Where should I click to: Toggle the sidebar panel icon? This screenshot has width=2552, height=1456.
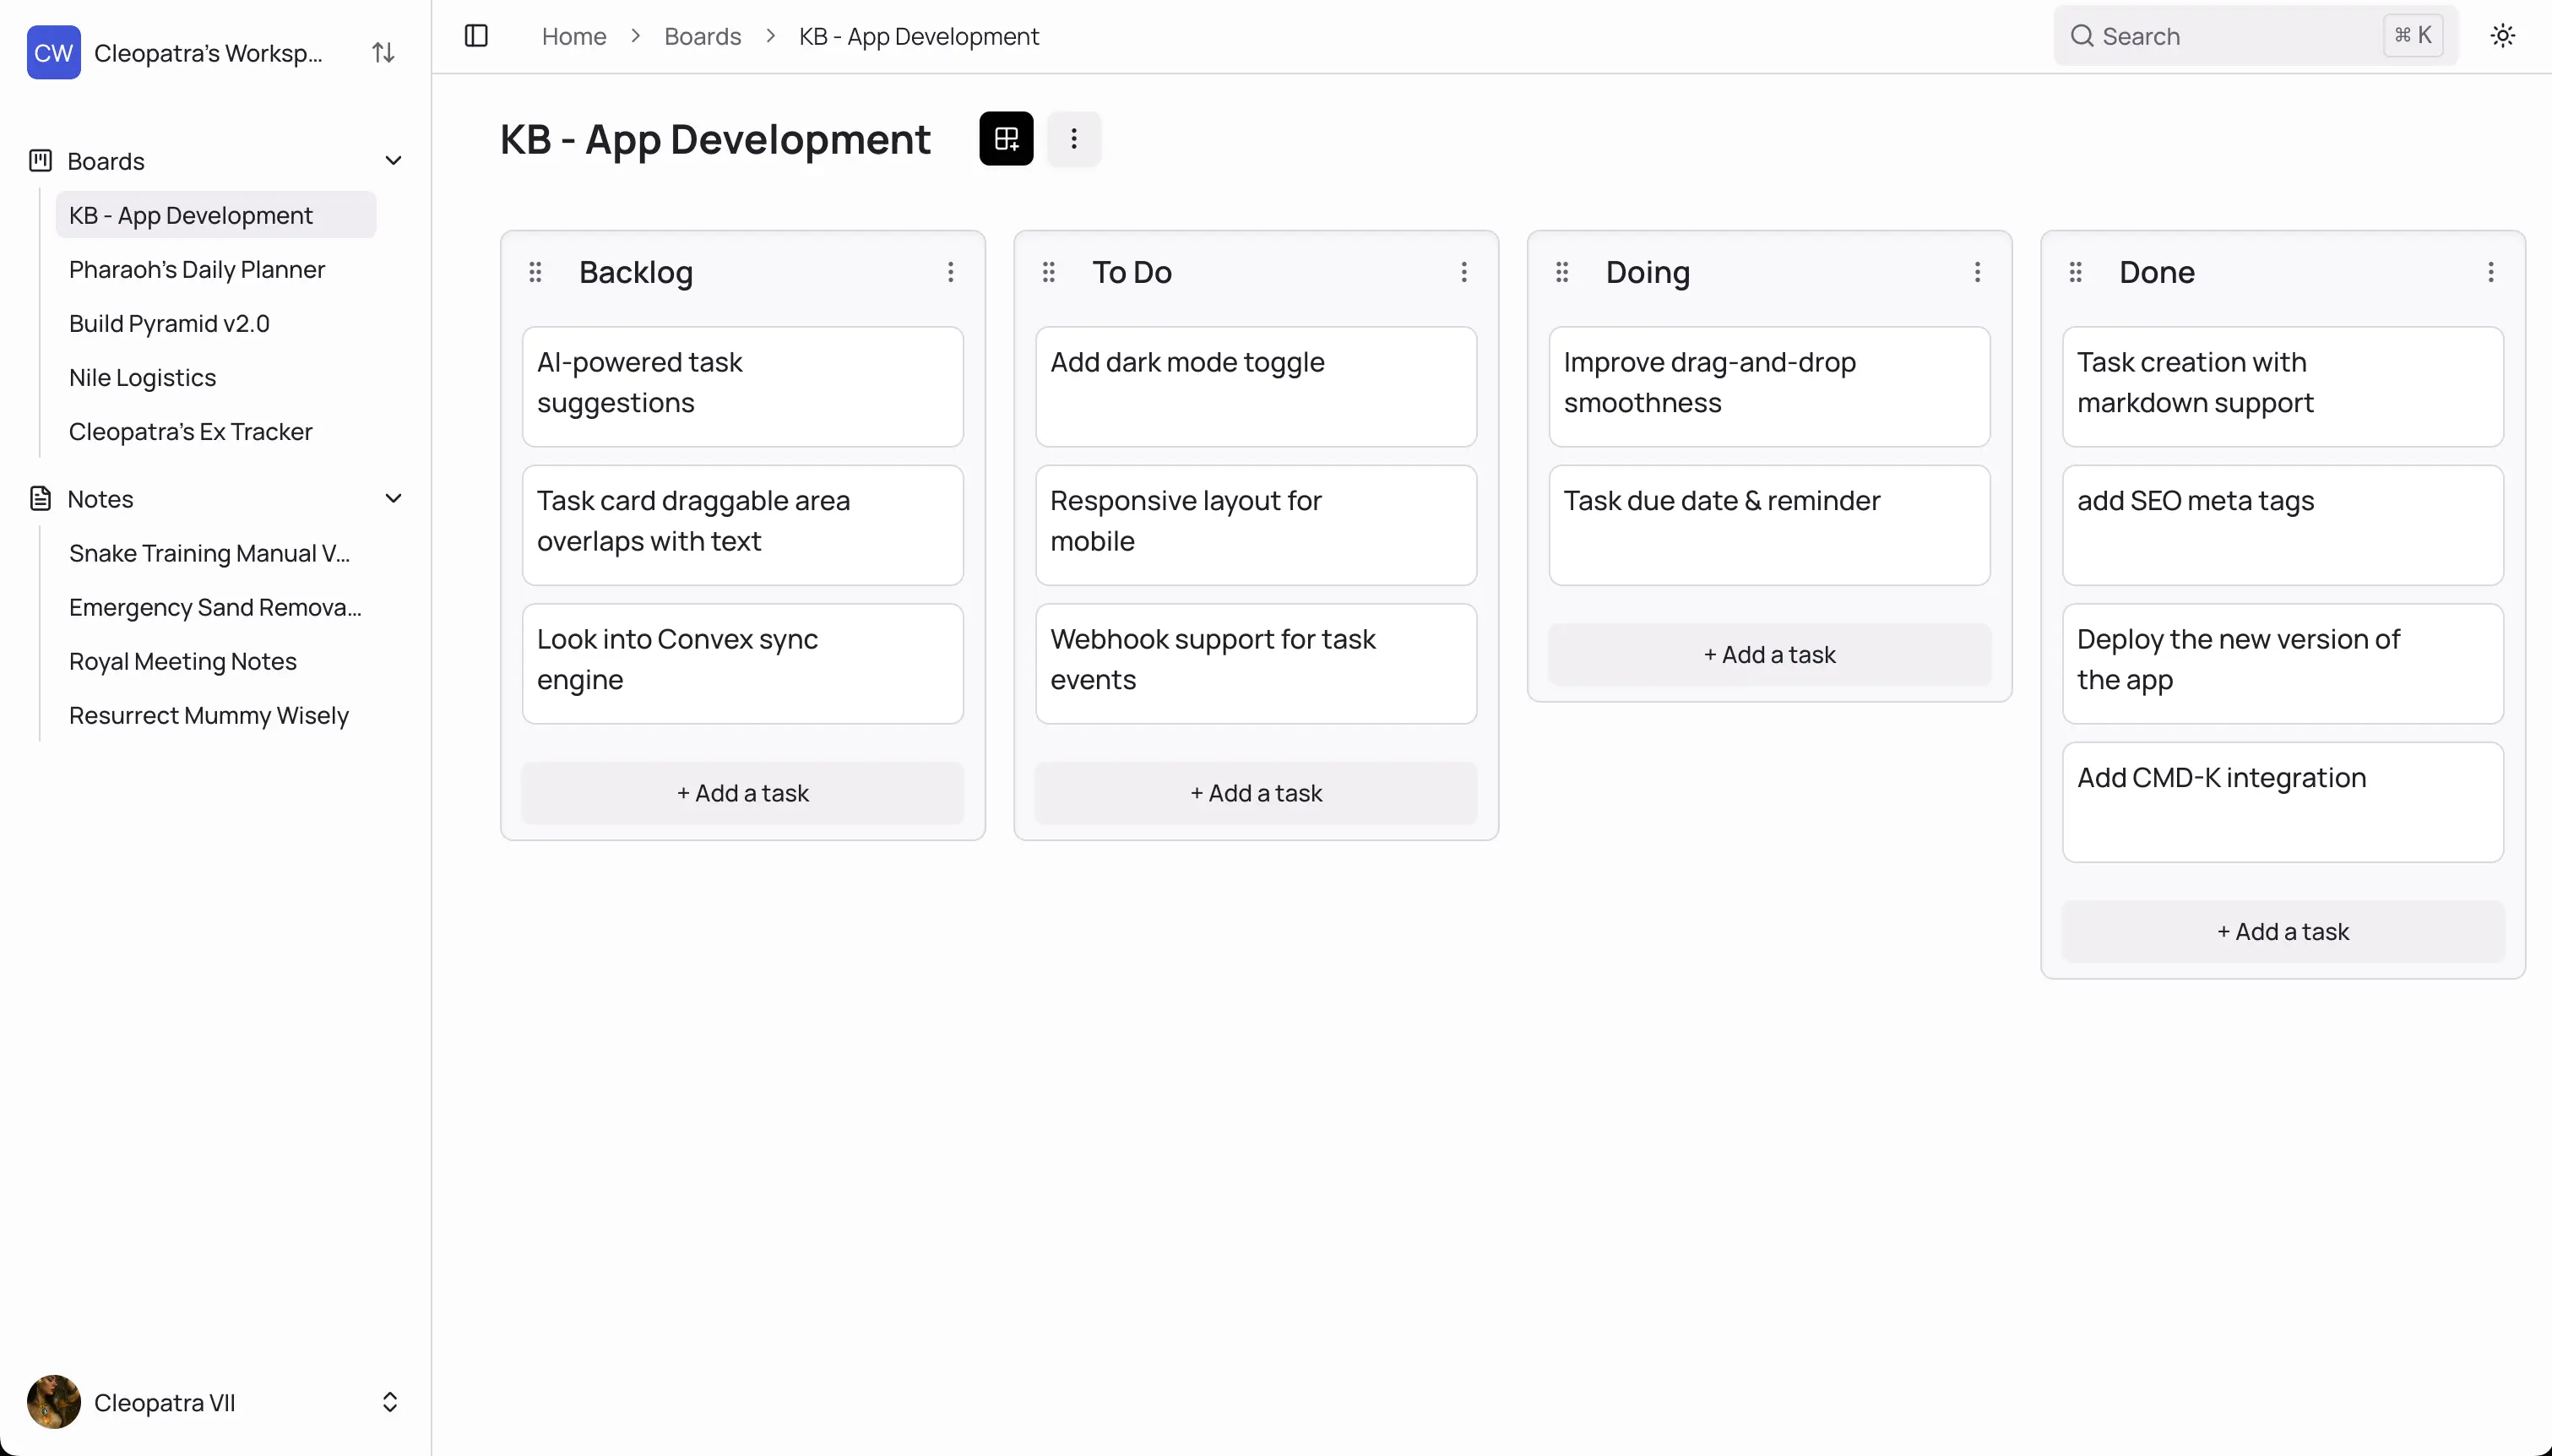click(477, 35)
